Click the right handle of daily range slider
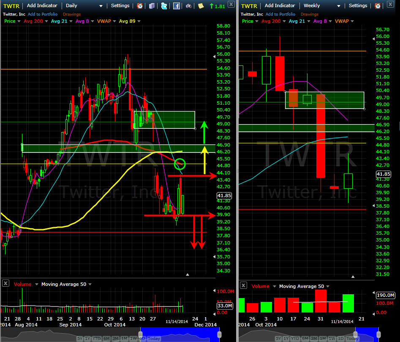The width and height of the screenshot is (400, 342). (x=219, y=334)
